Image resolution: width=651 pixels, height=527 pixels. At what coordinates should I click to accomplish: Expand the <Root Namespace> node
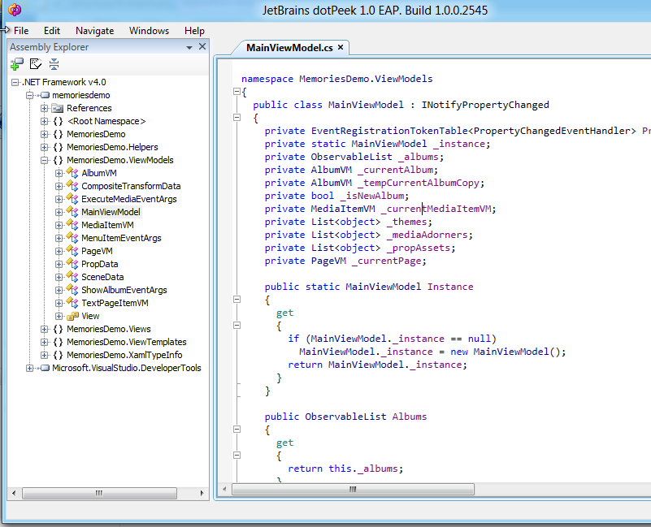45,121
